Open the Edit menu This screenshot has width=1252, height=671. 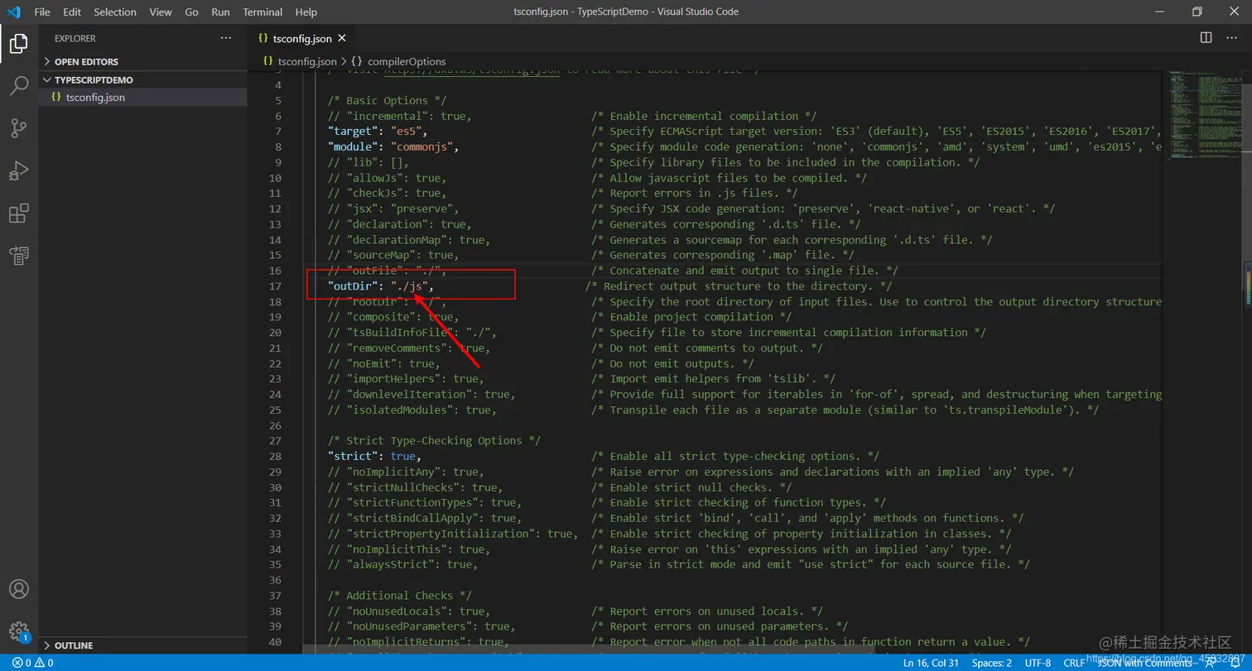pyautogui.click(x=72, y=12)
